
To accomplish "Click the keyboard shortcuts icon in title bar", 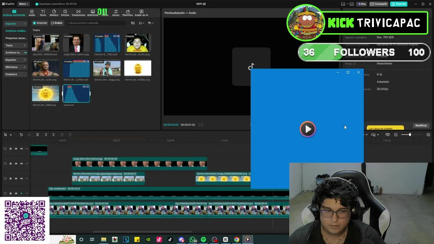I will [x=352, y=4].
